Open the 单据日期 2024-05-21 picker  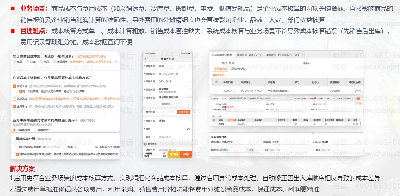[x=167, y=82]
